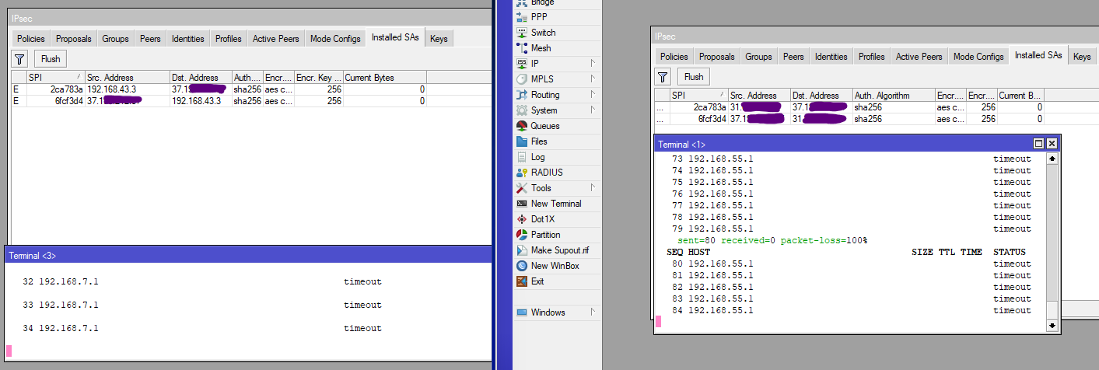Sort by Dst. Address column in right window
The width and height of the screenshot is (1099, 370).
coord(821,96)
